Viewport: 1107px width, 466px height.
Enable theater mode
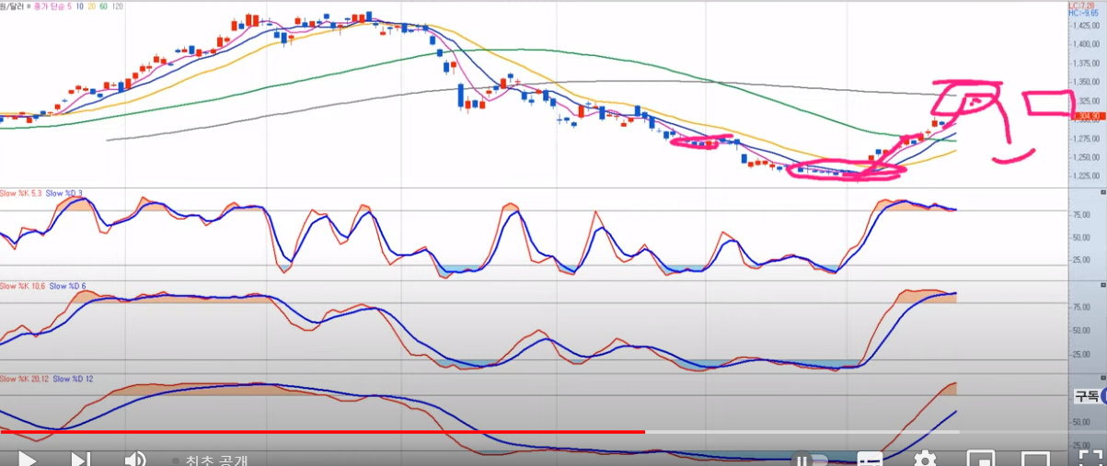pos(1035,459)
